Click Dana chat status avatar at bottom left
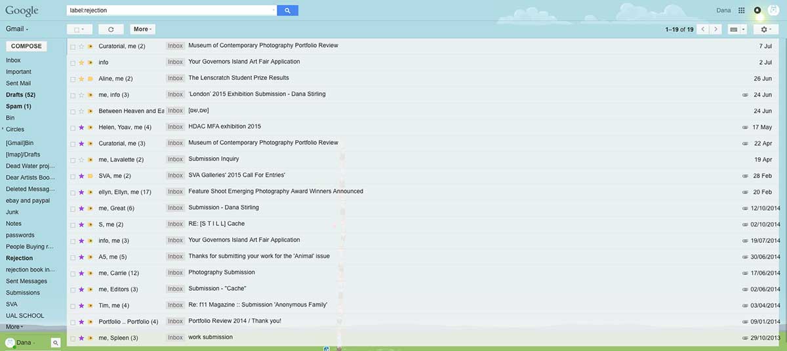Image resolution: width=787 pixels, height=351 pixels. pos(10,342)
